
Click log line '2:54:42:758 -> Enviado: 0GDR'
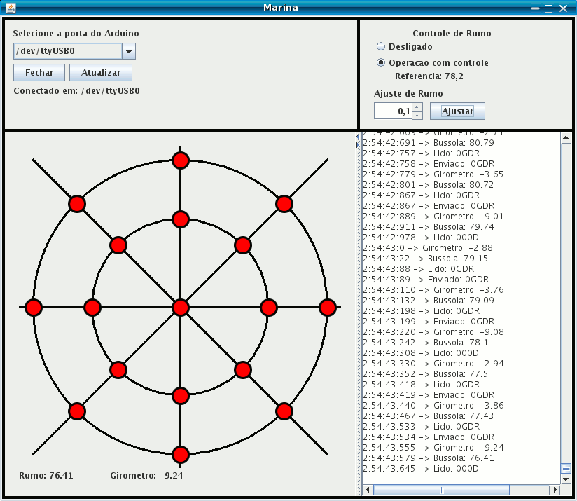429,163
